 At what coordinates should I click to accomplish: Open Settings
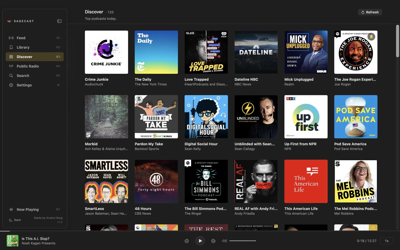pos(24,85)
